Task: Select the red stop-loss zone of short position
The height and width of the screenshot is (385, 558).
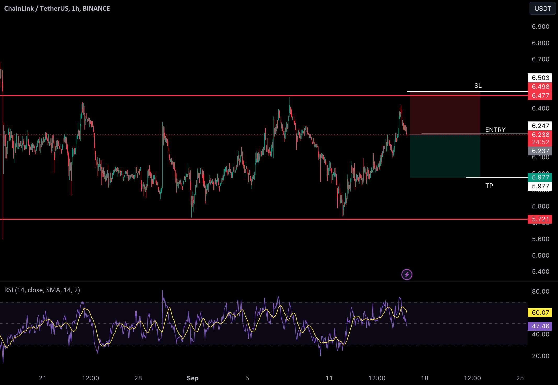Action: coord(445,113)
